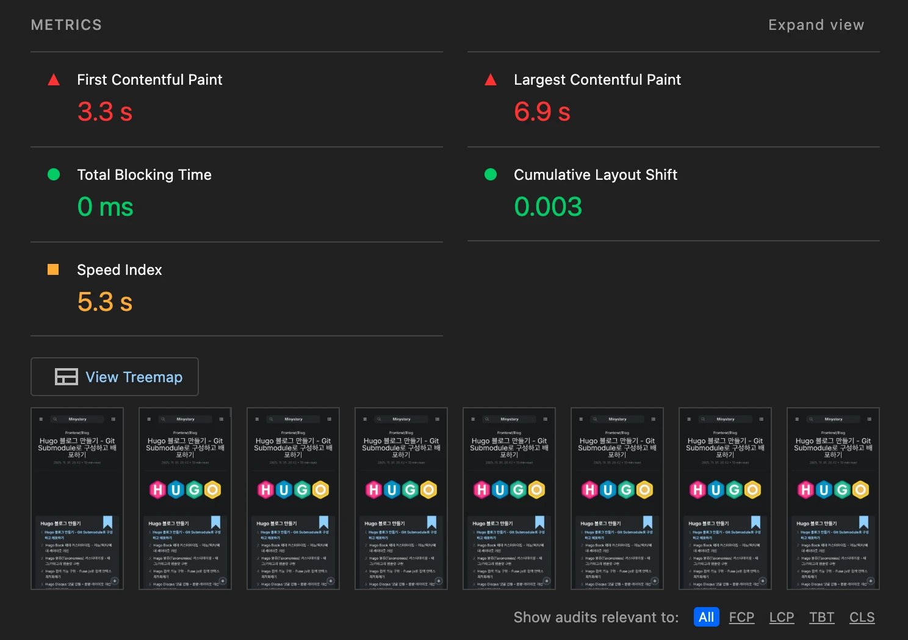The width and height of the screenshot is (908, 640).
Task: Click the 0.003 layout shift value
Action: 548,207
